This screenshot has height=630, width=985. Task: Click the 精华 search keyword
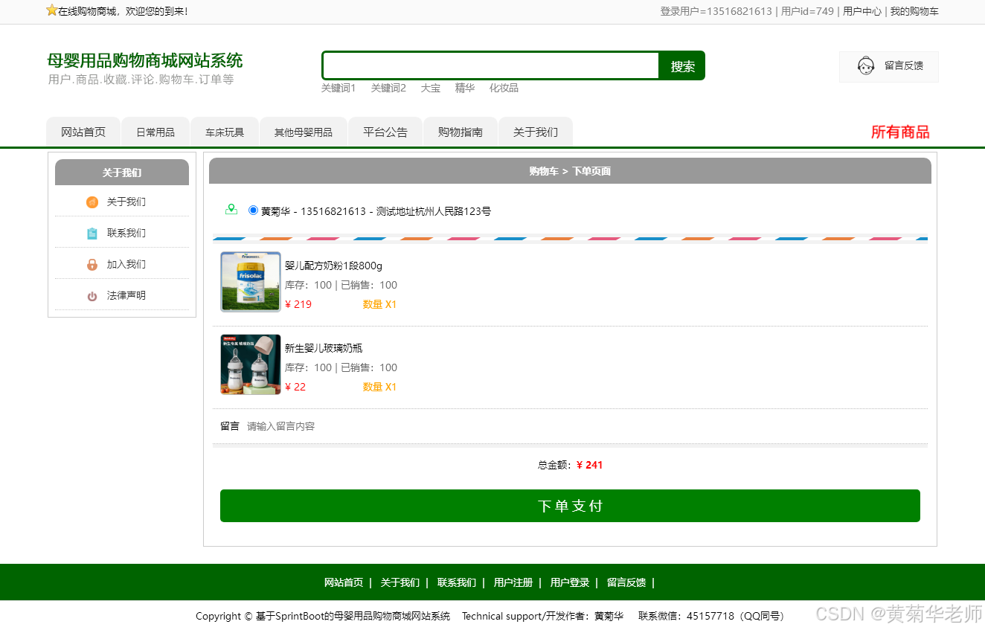(465, 88)
